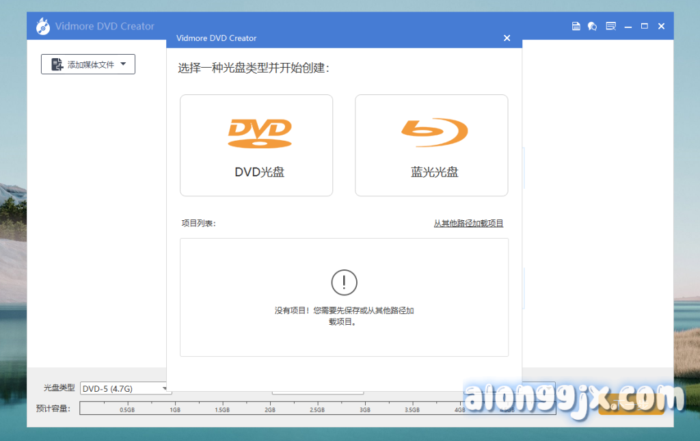The width and height of the screenshot is (700, 441).
Task: Open 从其他路径加载项目 link
Action: [x=468, y=224]
